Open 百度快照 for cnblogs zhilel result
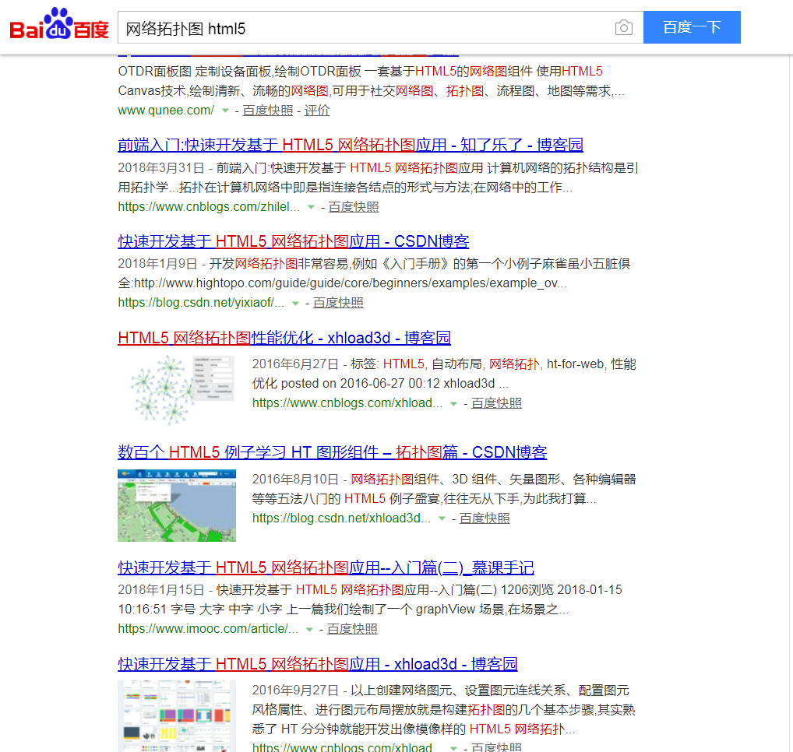793x752 pixels. pyautogui.click(x=354, y=207)
